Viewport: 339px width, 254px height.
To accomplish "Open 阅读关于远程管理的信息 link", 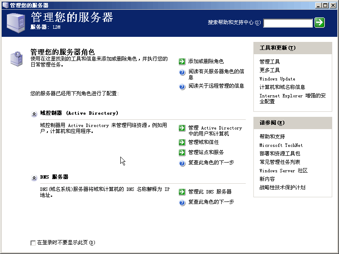I will [216, 86].
